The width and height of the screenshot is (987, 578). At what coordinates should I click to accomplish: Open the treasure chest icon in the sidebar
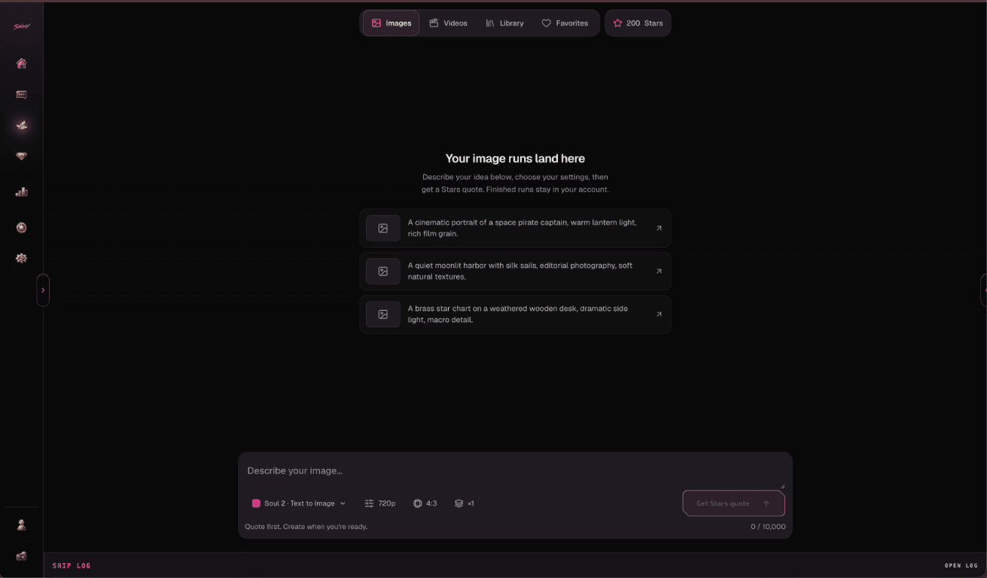[x=21, y=556]
